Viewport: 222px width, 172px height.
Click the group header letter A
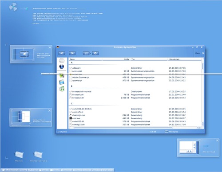pyautogui.click(x=72, y=63)
